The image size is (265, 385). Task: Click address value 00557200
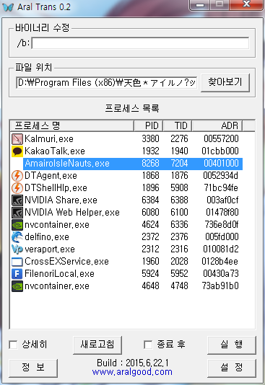click(221, 138)
